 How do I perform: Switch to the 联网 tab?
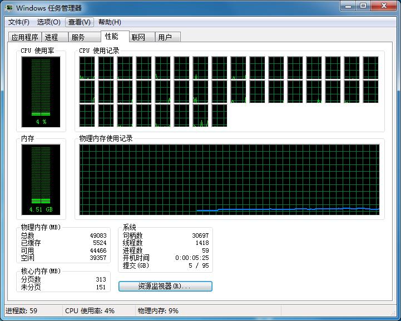[x=138, y=37]
